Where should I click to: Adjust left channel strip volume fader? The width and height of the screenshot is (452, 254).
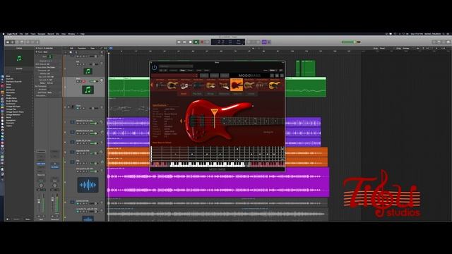point(39,201)
